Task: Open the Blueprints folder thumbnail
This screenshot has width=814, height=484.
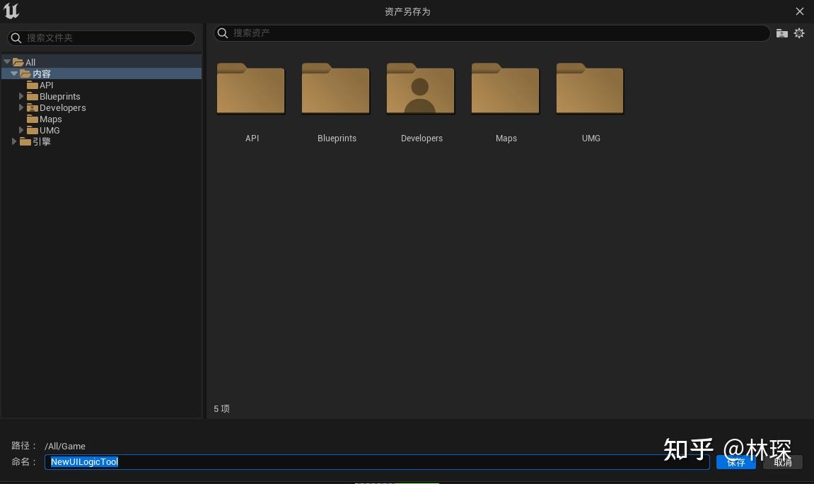Action: pyautogui.click(x=337, y=89)
